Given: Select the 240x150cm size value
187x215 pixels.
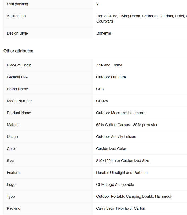Looking at the screenshot, I should 122,161.
